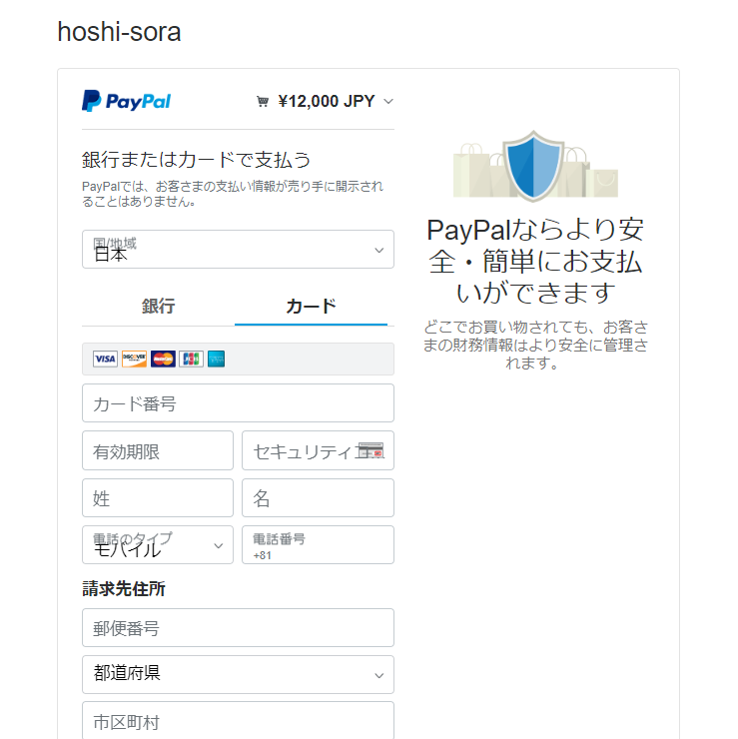
Task: Click the JCB card icon
Action: (x=192, y=360)
